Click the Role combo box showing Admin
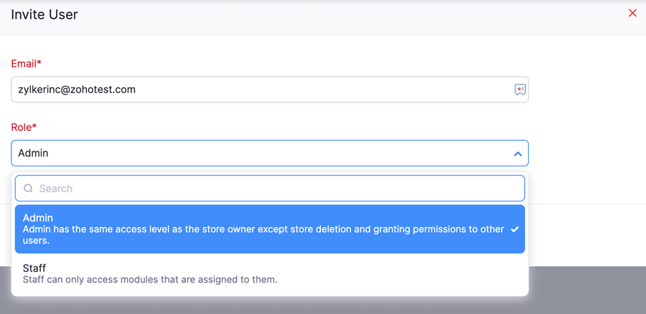The height and width of the screenshot is (314, 646). point(258,153)
